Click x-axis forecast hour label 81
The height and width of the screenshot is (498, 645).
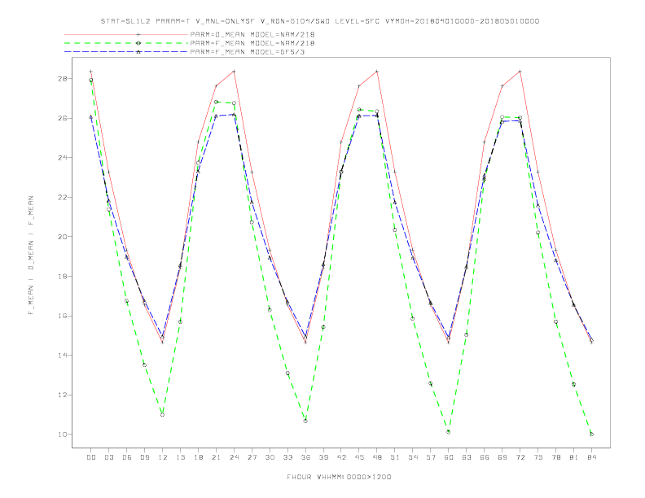pyautogui.click(x=574, y=457)
